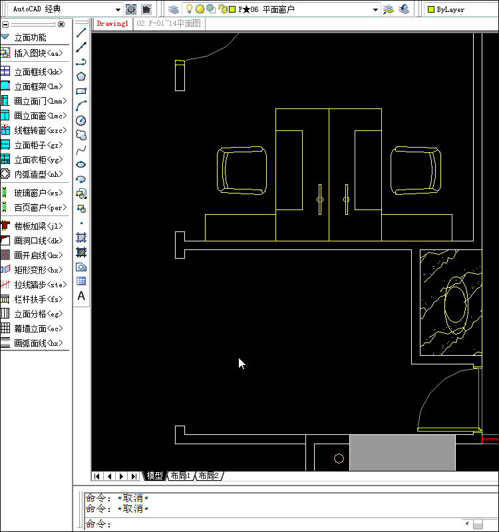Image resolution: width=499 pixels, height=532 pixels.
Task: Select the Arc tool
Action: [x=81, y=106]
